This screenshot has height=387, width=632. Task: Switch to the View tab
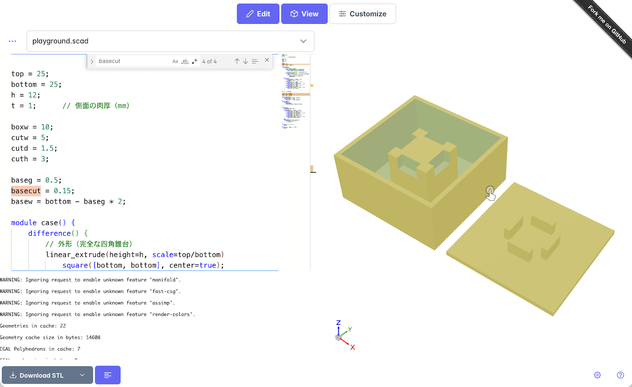(304, 14)
